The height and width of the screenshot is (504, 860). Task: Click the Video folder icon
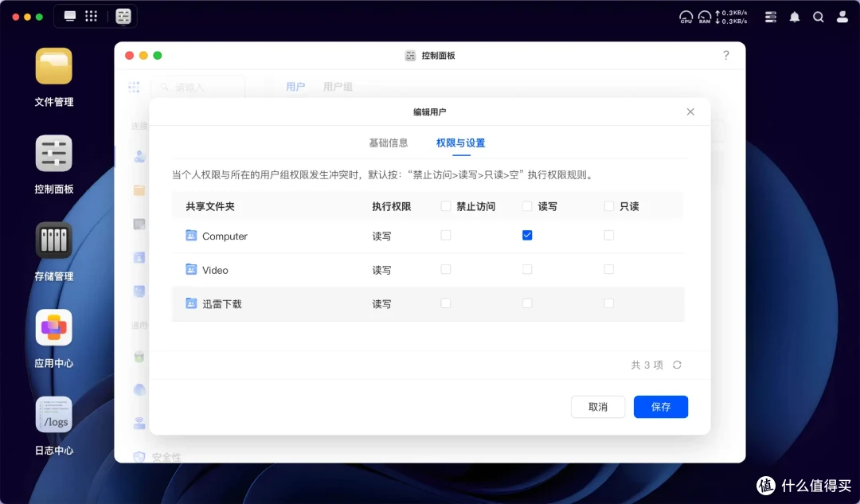coord(191,269)
